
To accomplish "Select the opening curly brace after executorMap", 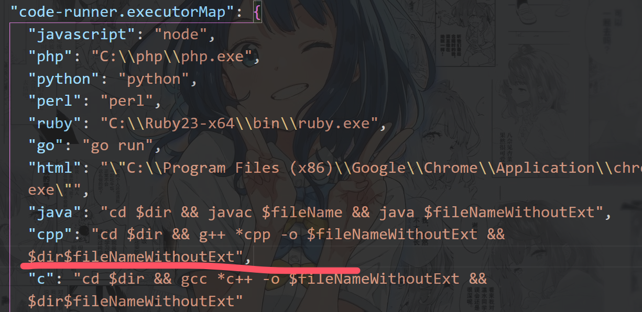I will [258, 11].
